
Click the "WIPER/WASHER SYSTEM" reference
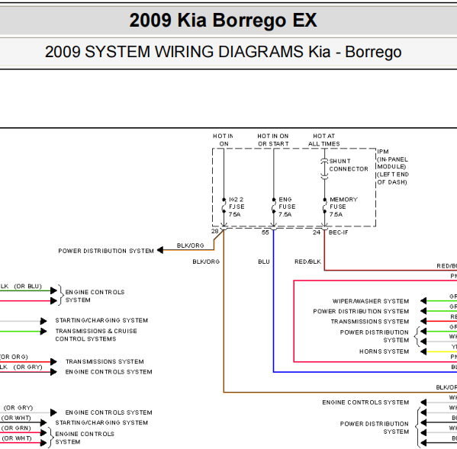[371, 301]
